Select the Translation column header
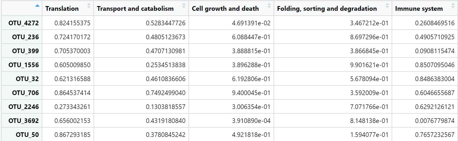Image resolution: width=458 pixels, height=141 pixels. 68,9
